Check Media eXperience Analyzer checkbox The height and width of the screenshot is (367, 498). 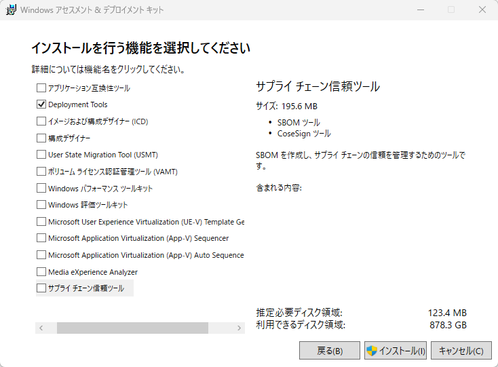coord(41,272)
